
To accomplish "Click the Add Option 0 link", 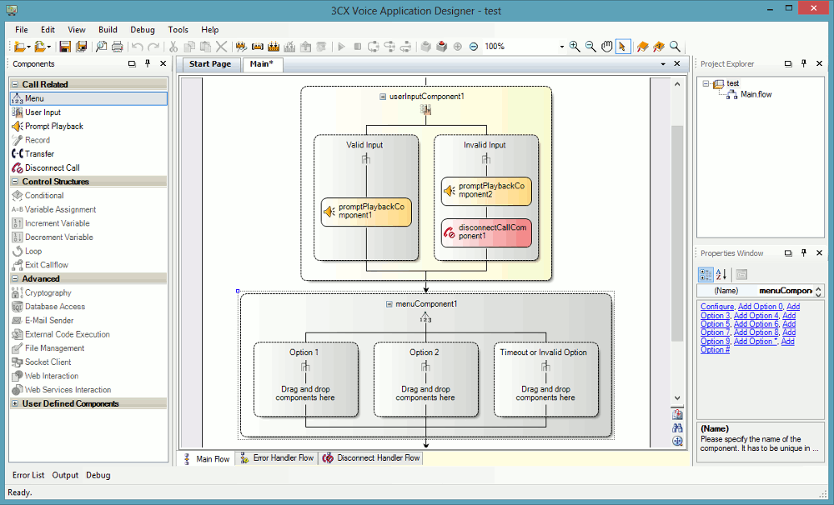I will (760, 307).
